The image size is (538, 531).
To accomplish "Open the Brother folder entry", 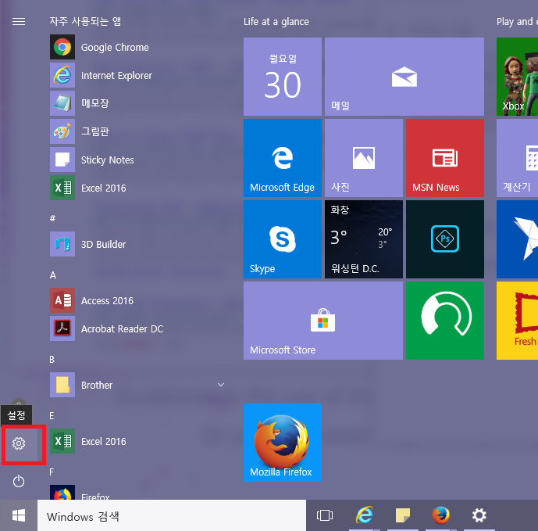I will (x=137, y=385).
